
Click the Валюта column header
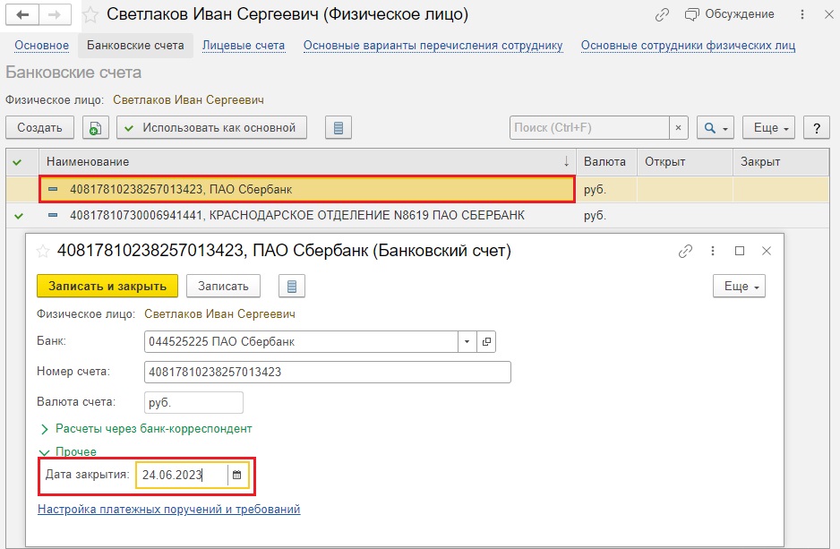[x=606, y=162]
